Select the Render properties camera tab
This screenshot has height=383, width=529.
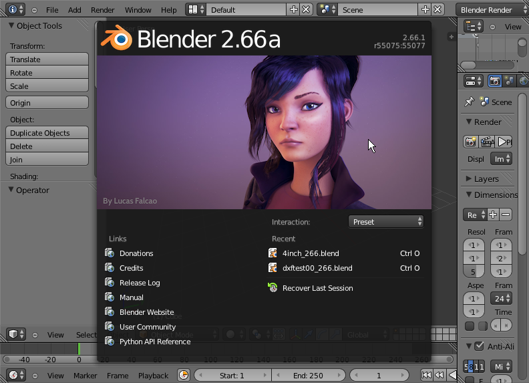(x=494, y=81)
